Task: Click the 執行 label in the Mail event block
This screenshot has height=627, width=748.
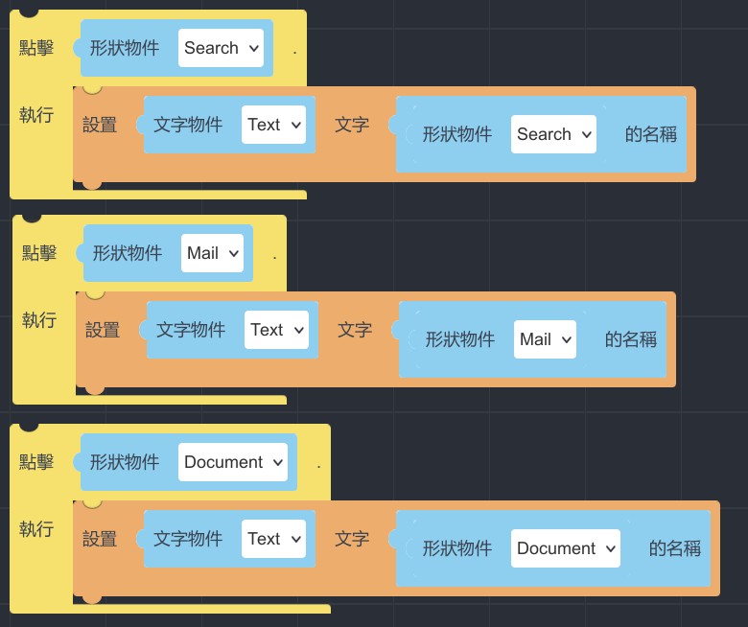Action: pos(39,320)
